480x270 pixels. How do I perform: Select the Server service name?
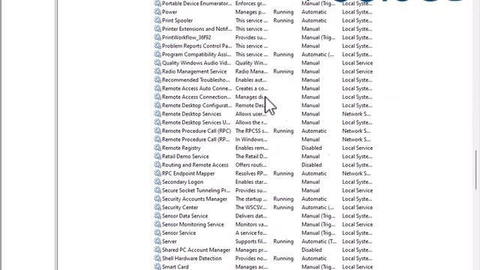[x=169, y=241]
